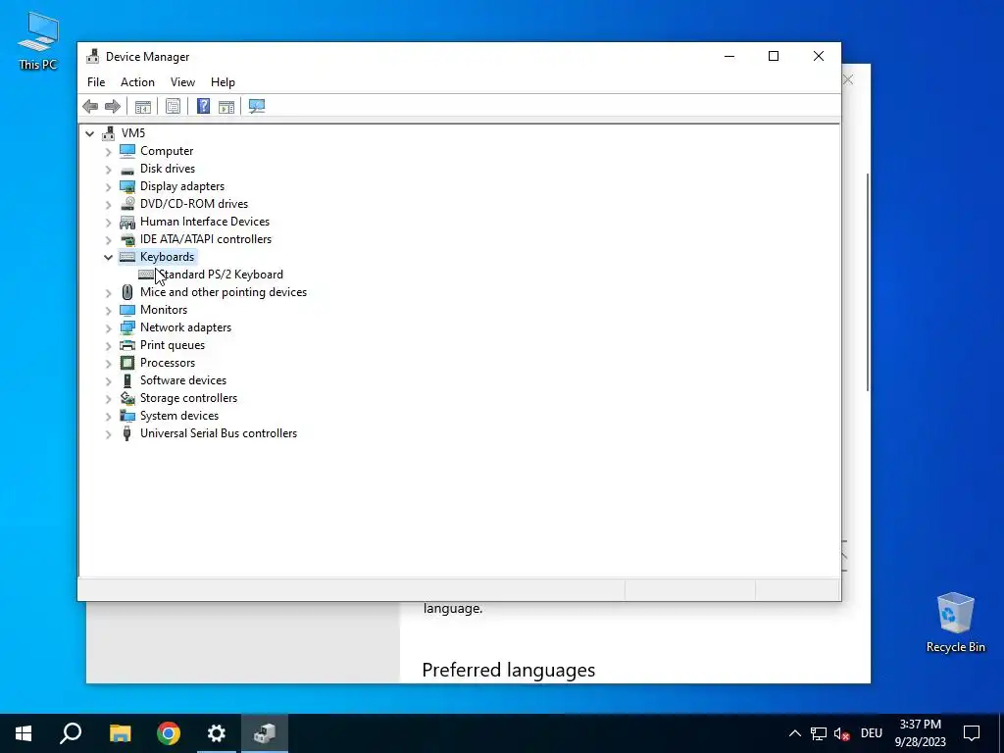Expand the Monitors category
This screenshot has height=753, width=1004.
[x=108, y=310]
